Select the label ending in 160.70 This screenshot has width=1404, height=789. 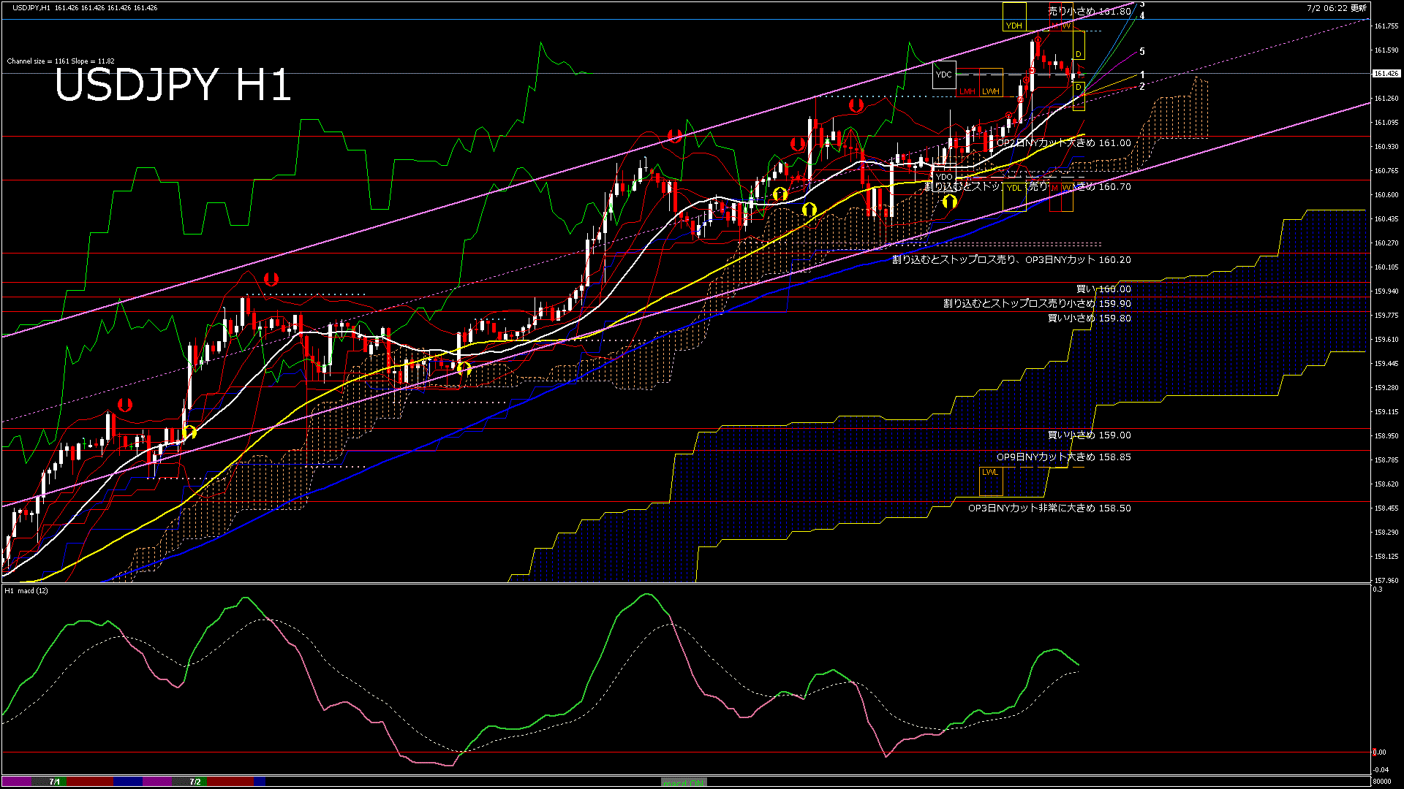[x=1027, y=186]
